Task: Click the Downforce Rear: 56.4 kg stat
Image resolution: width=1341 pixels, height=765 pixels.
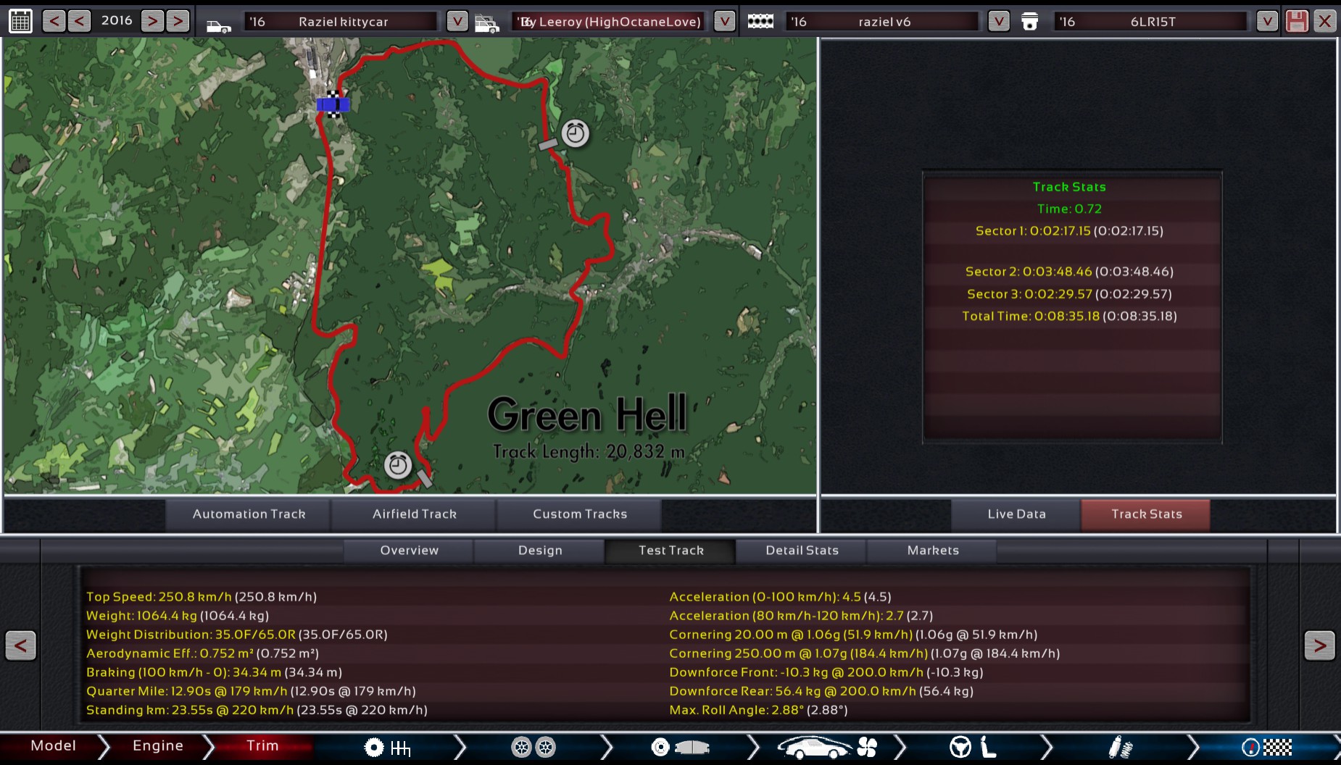Action: 821,691
